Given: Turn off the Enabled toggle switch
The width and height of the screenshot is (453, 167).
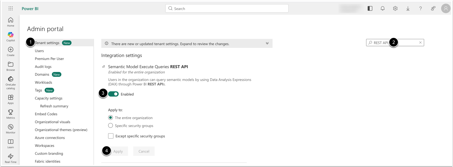Looking at the screenshot, I should coord(114,94).
